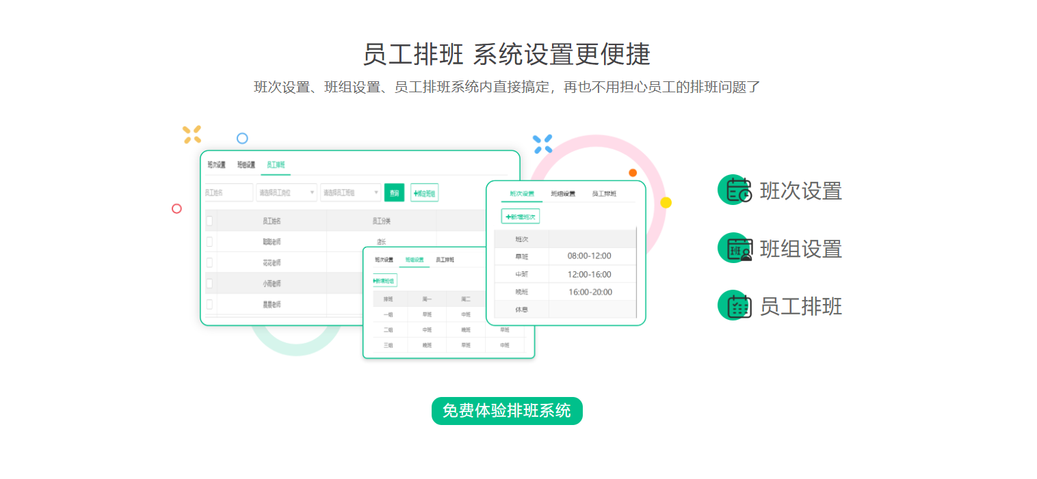
Task: Click the yellow decorative dot
Action: tap(665, 202)
